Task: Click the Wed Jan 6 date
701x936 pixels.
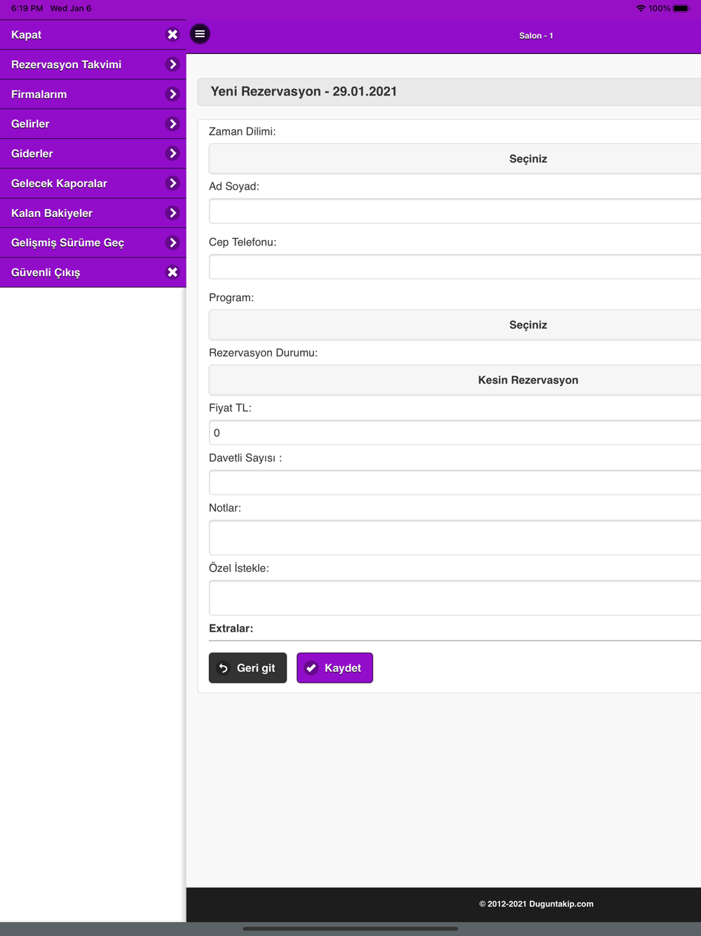Action: [x=71, y=8]
